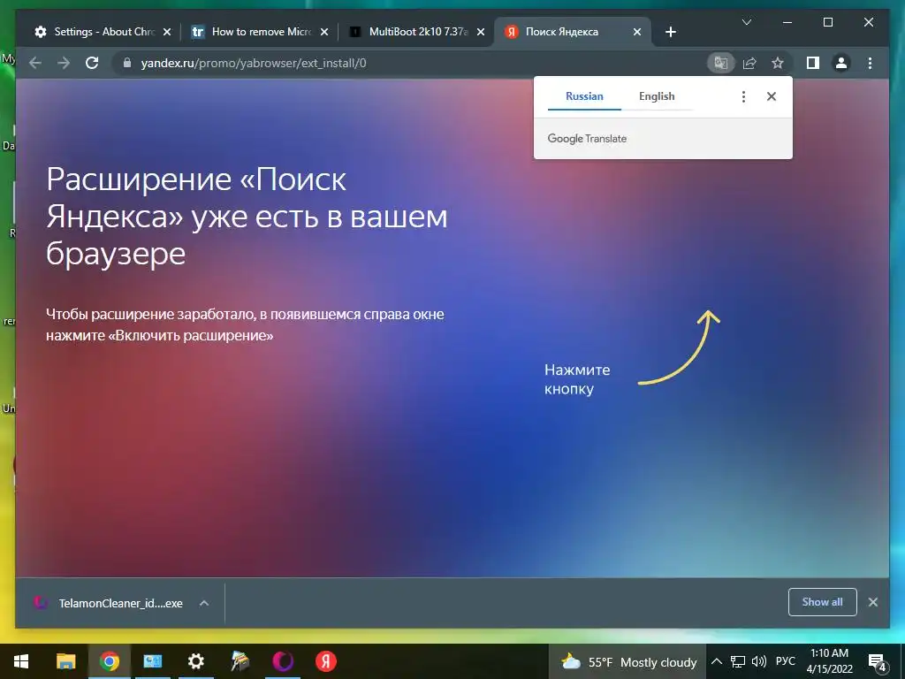The width and height of the screenshot is (905, 679).
Task: Open the paint-style app icon on taskbar
Action: pyautogui.click(x=240, y=661)
